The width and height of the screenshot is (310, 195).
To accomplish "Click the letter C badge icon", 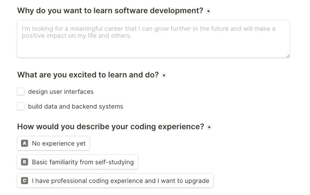I will pyautogui.click(x=24, y=181).
